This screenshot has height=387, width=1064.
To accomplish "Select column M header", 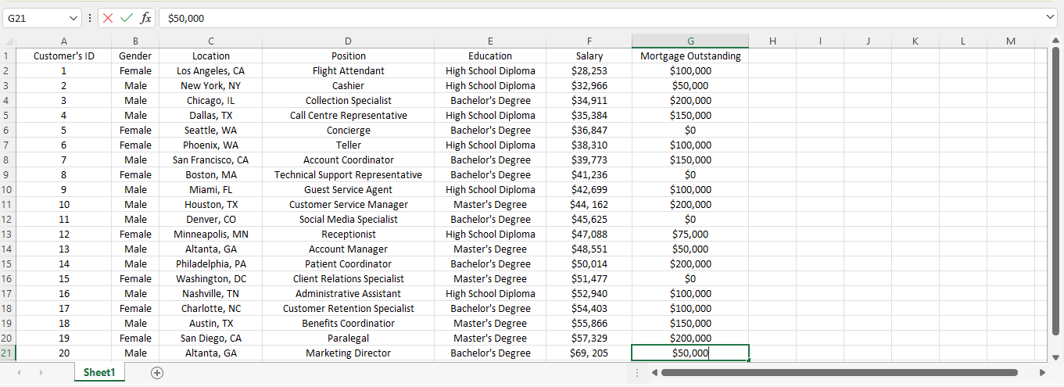I will pyautogui.click(x=1011, y=41).
